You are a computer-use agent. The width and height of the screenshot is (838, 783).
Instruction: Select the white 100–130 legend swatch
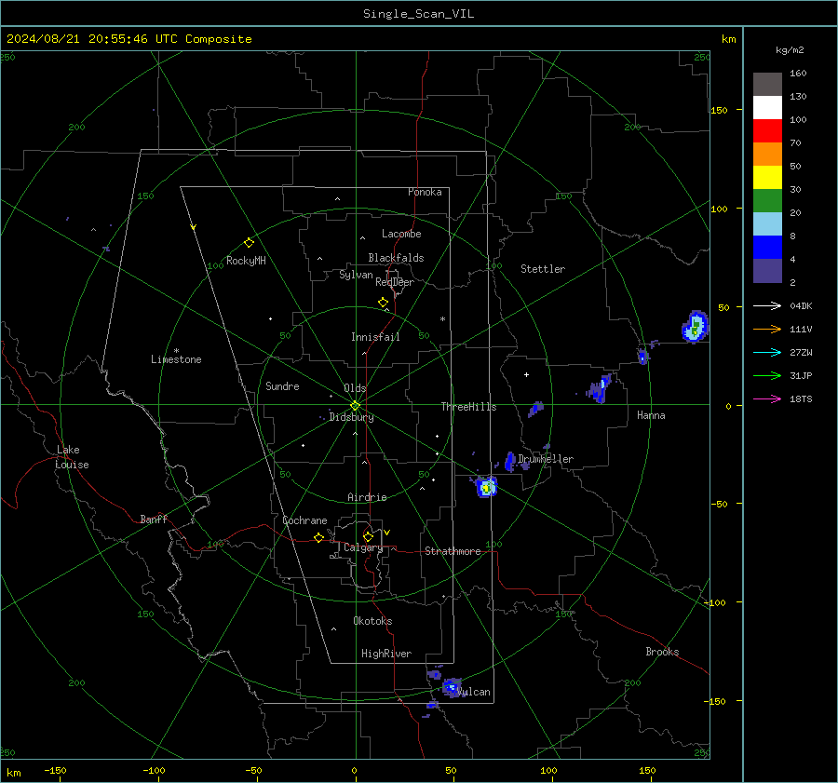(x=767, y=108)
